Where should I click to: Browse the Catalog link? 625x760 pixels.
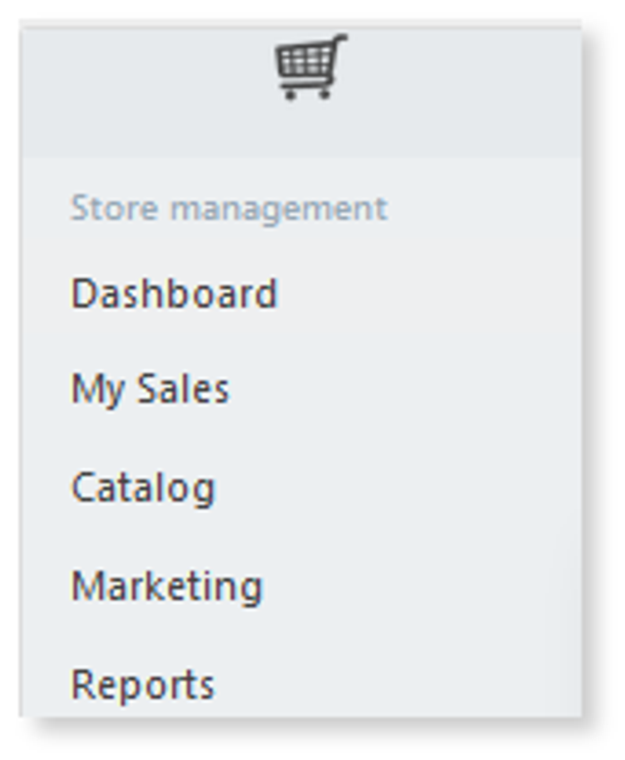click(x=143, y=488)
